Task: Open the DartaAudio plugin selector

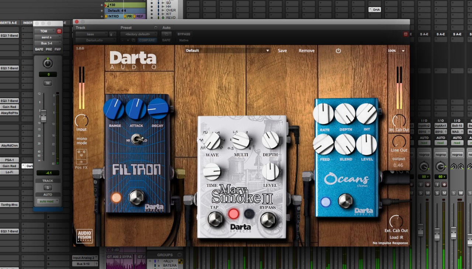Action: coord(96,40)
